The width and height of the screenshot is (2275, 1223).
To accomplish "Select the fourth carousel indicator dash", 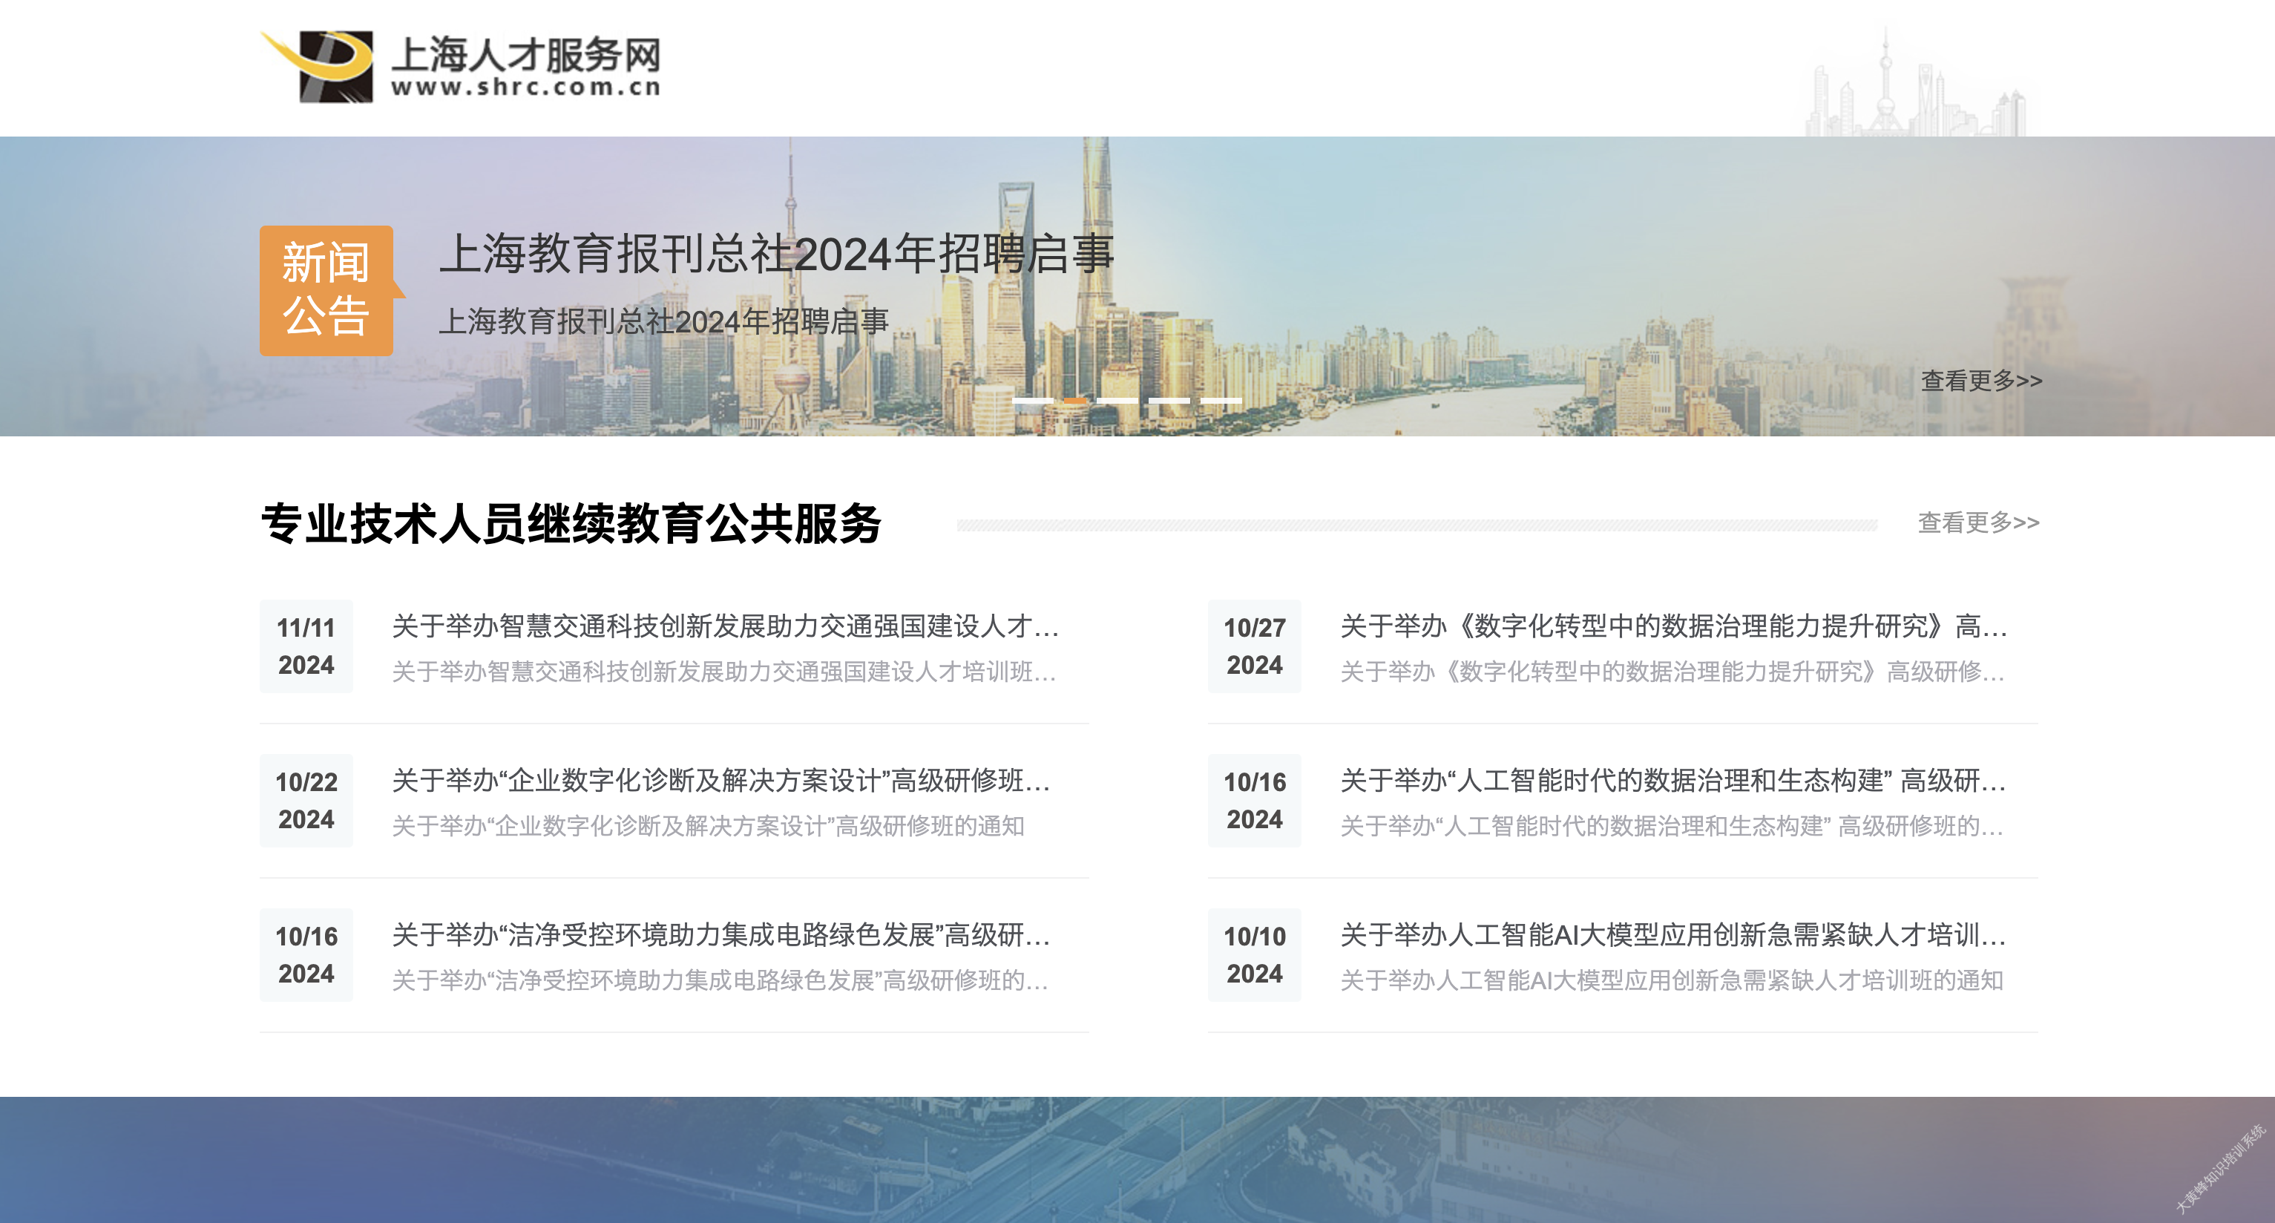I will [1169, 401].
